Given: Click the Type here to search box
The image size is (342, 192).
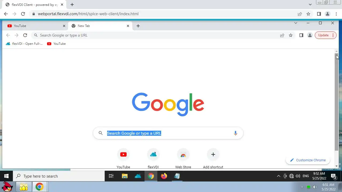Looking at the screenshot, I should coord(59,176).
